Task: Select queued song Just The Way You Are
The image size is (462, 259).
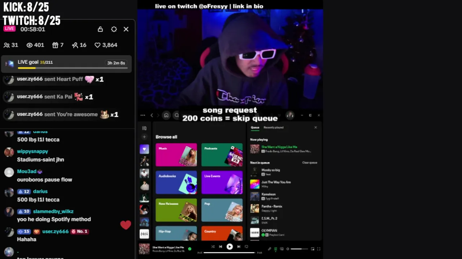Action: click(284, 184)
